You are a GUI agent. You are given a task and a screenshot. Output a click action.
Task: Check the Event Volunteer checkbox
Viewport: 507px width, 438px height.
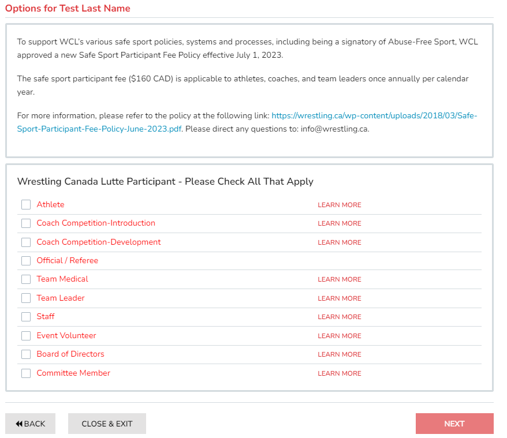pos(26,336)
